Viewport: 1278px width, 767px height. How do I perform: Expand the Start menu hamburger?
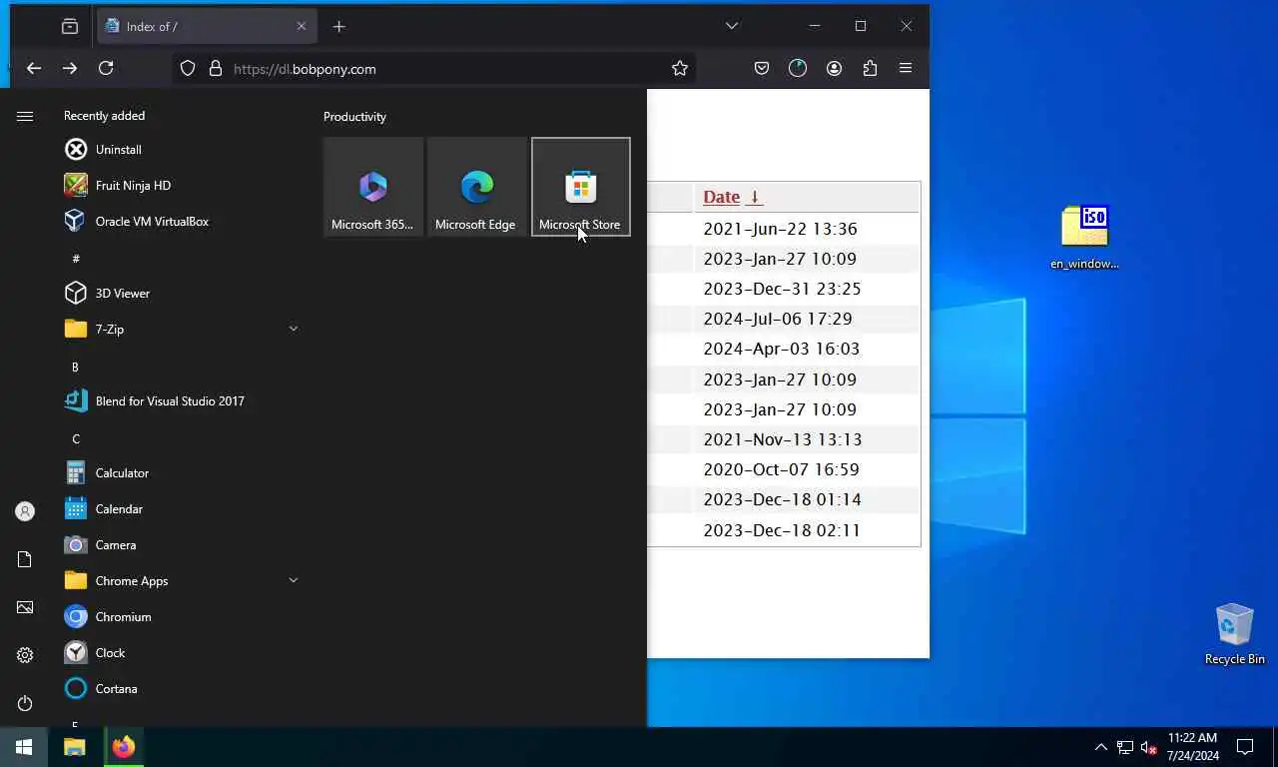click(25, 117)
